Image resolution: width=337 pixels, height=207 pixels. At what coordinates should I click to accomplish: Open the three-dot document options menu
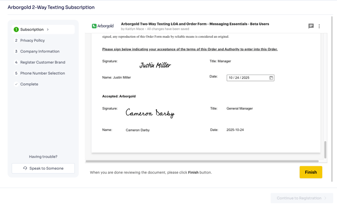coord(319,26)
